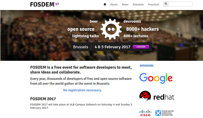This screenshot has width=203, height=118.
Task: Open the Cloud Native Computing Foundation logo
Action: click(164, 113)
